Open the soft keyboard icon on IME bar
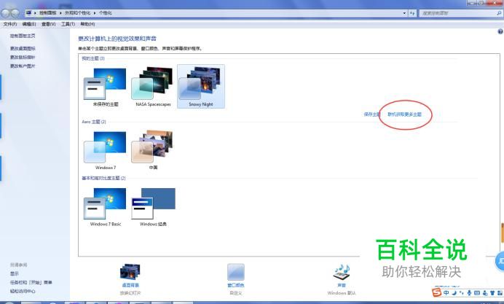Screen dimensions: 504x304 pyautogui.click(x=477, y=293)
